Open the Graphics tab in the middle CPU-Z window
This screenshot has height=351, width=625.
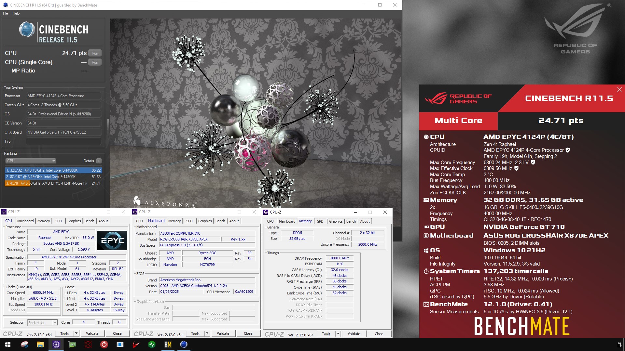click(205, 221)
